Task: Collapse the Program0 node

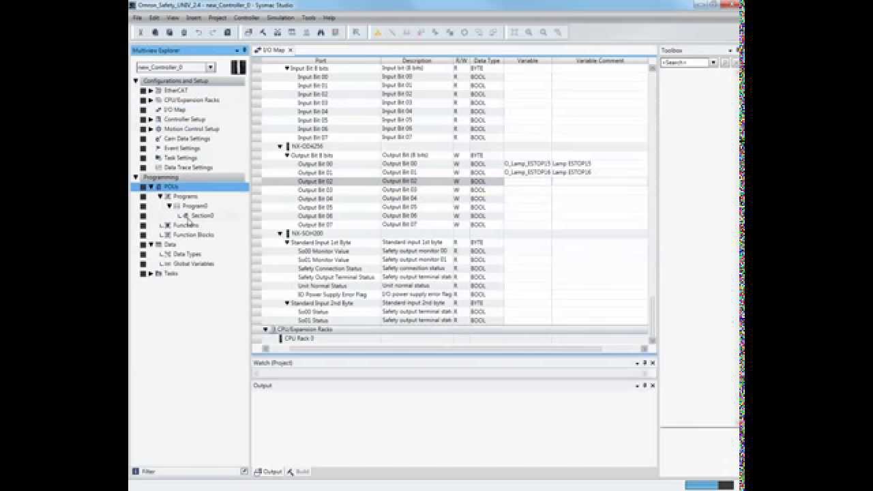Action: click(169, 206)
